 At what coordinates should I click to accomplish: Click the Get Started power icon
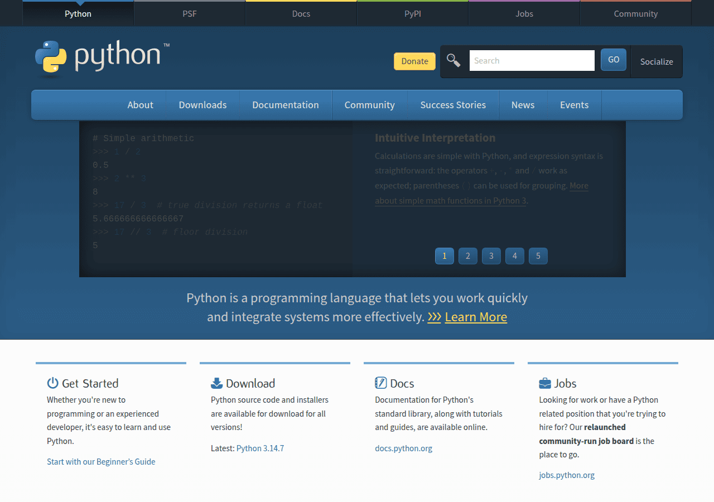[53, 383]
